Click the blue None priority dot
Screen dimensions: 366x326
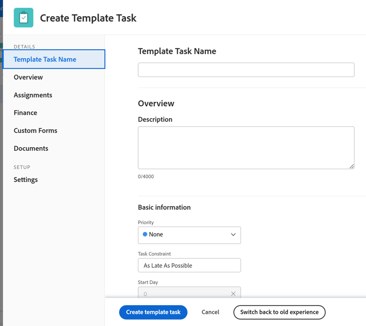pyautogui.click(x=145, y=234)
